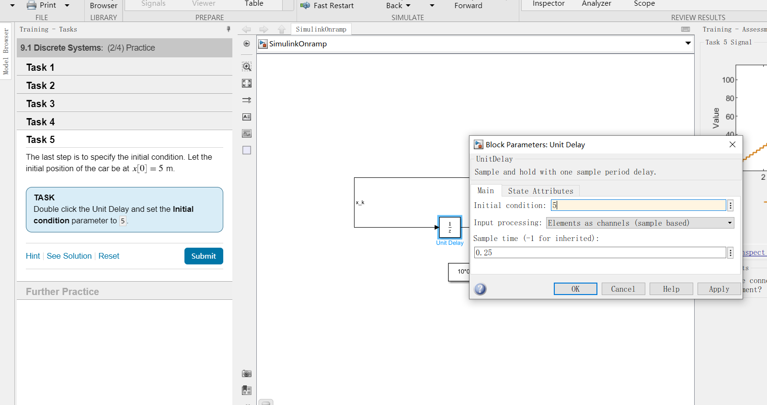Submit the Task 5 answer

click(204, 256)
